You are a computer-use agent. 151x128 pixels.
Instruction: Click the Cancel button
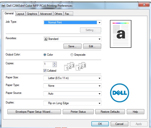click(119, 124)
